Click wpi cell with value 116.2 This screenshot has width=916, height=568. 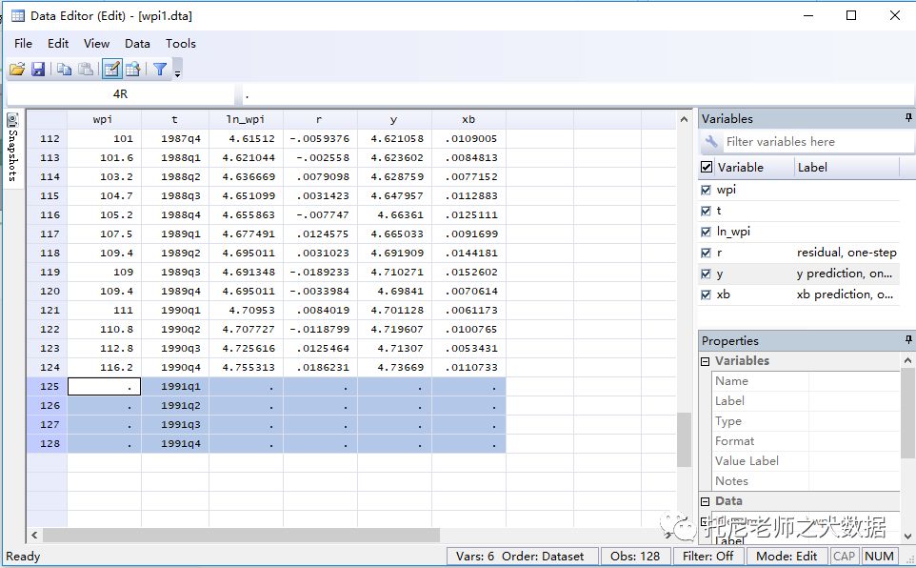(104, 367)
